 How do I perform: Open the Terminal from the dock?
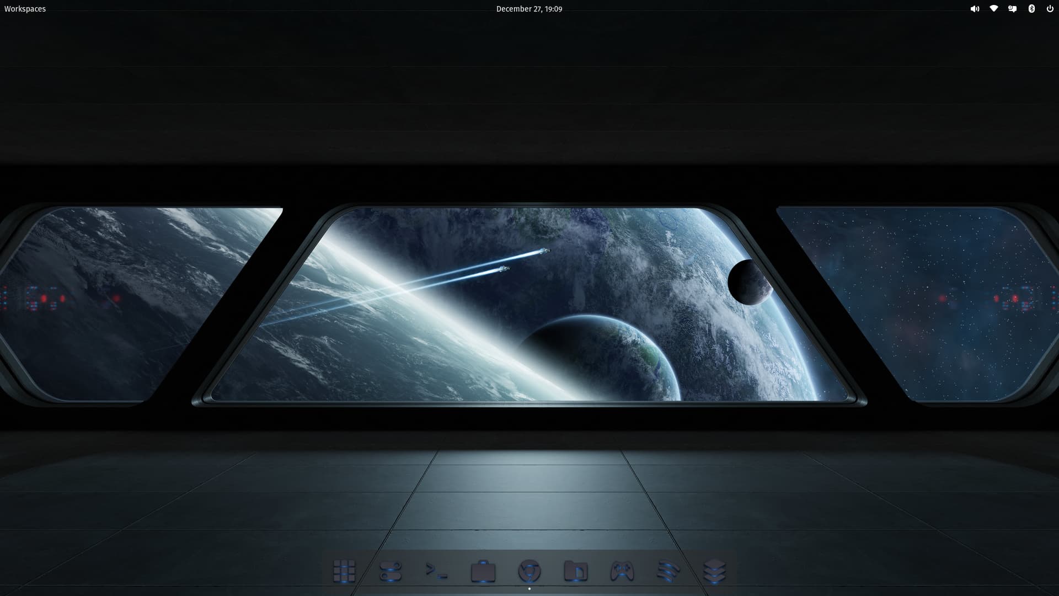tap(437, 571)
